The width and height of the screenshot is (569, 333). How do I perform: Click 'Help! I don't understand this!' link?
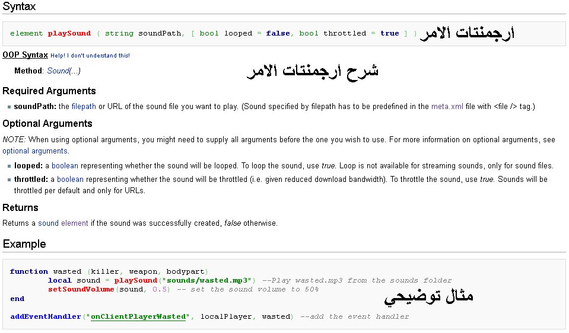[90, 56]
